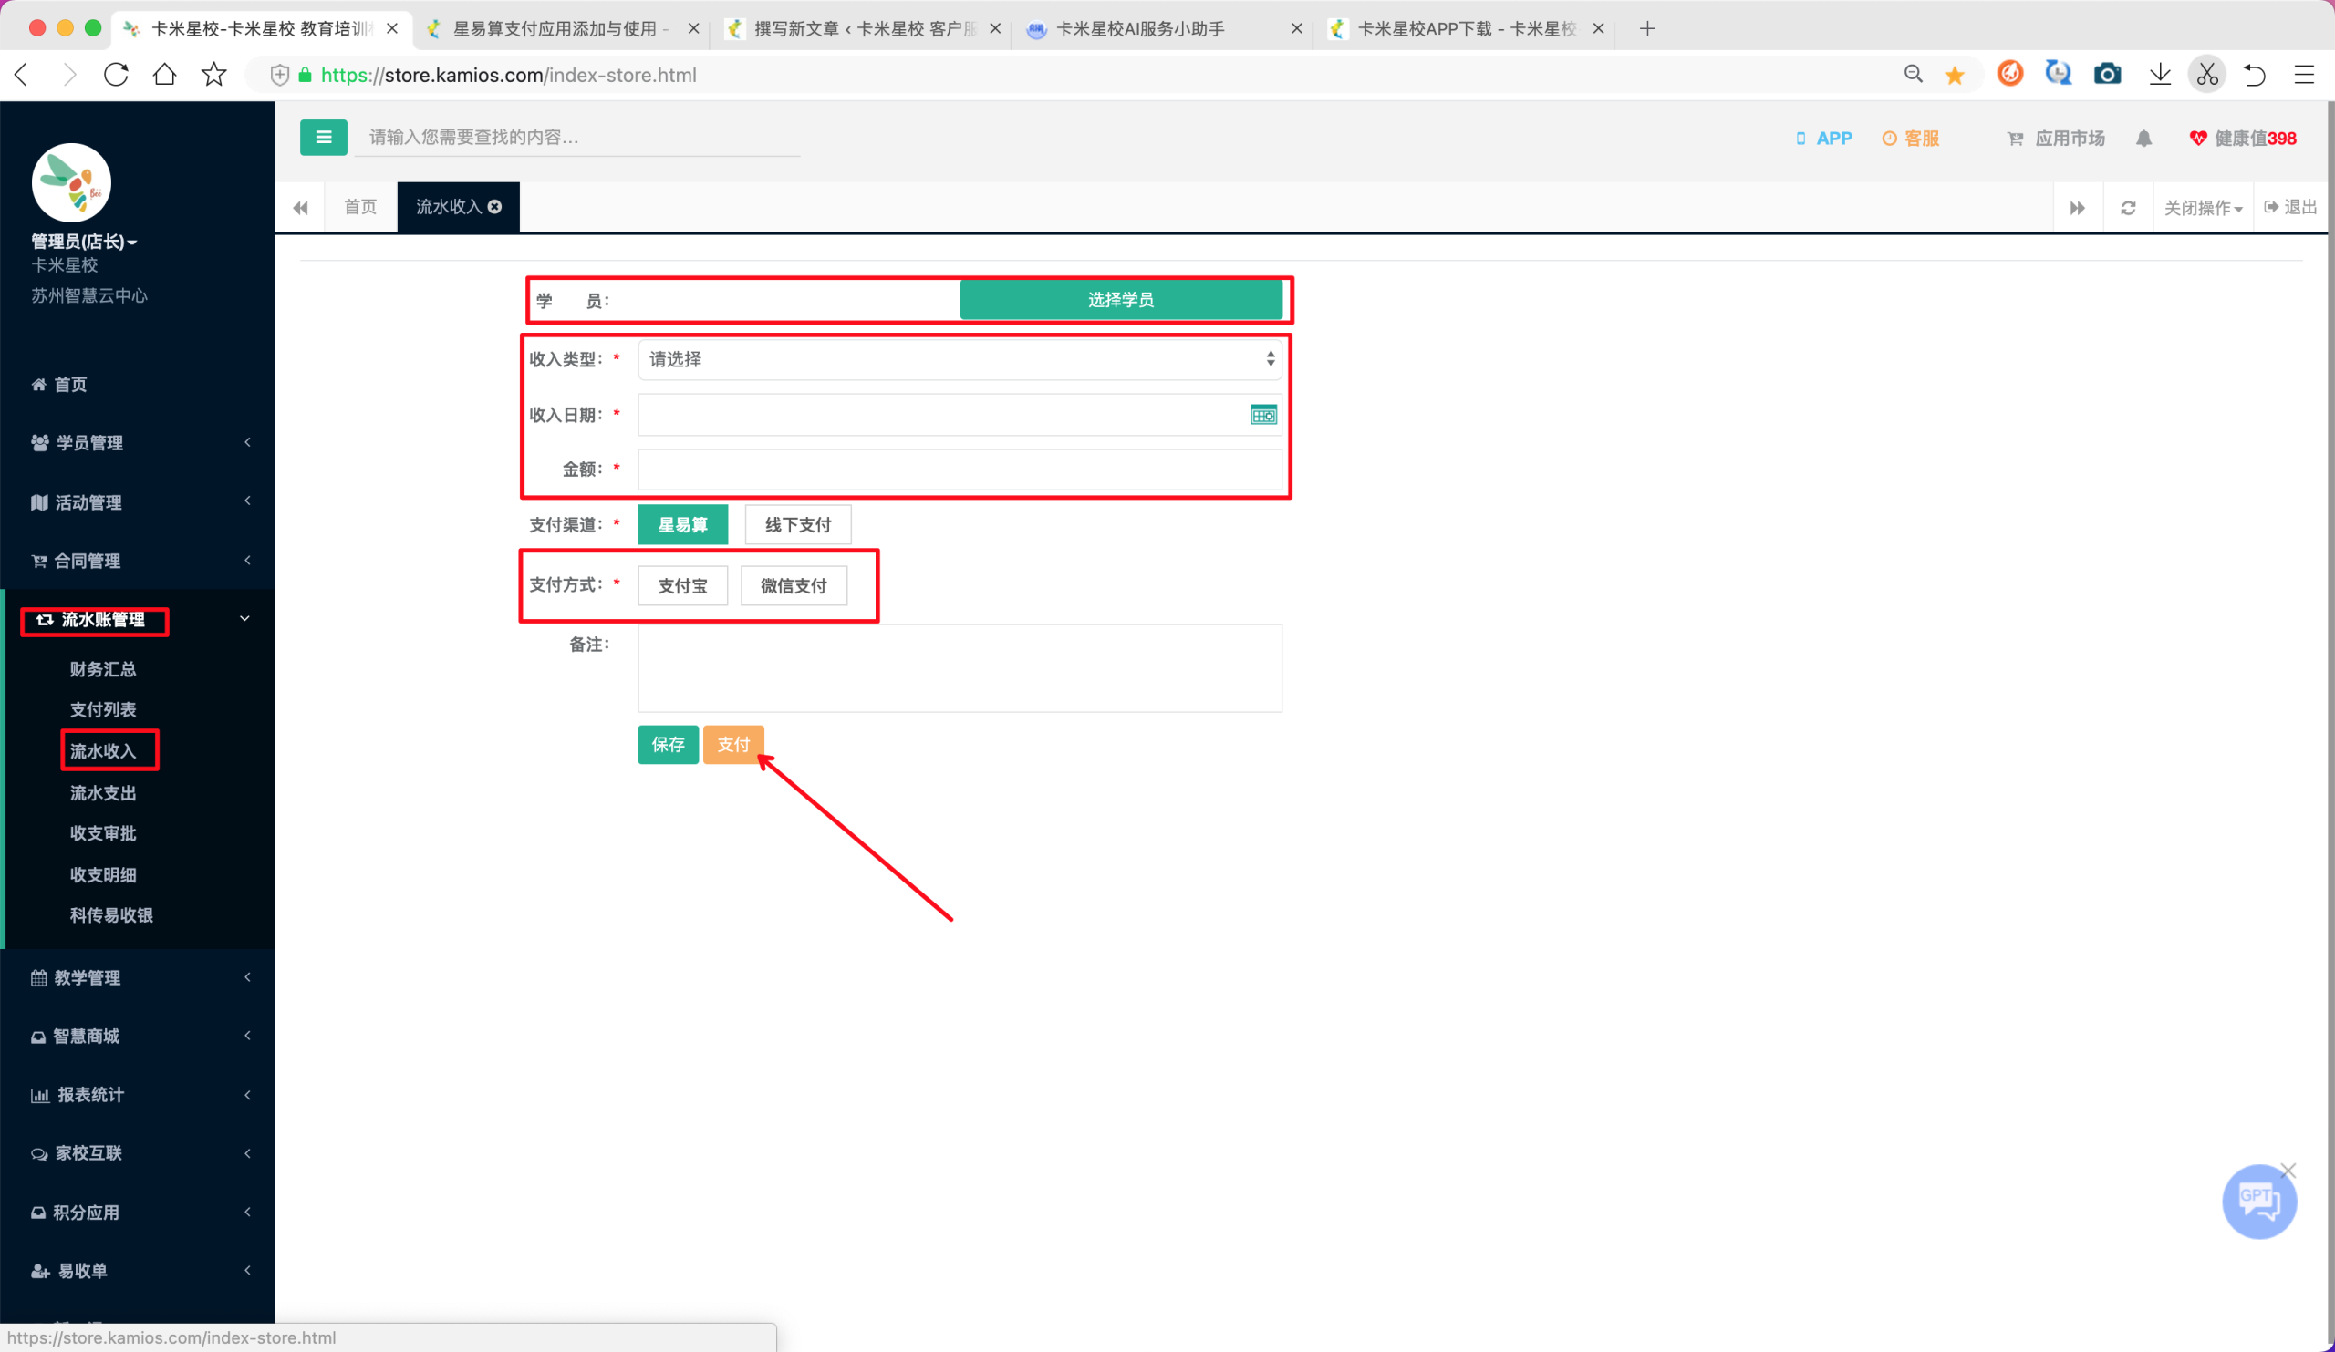Click the tab scroll-right double arrow
This screenshot has width=2335, height=1352.
point(2078,208)
